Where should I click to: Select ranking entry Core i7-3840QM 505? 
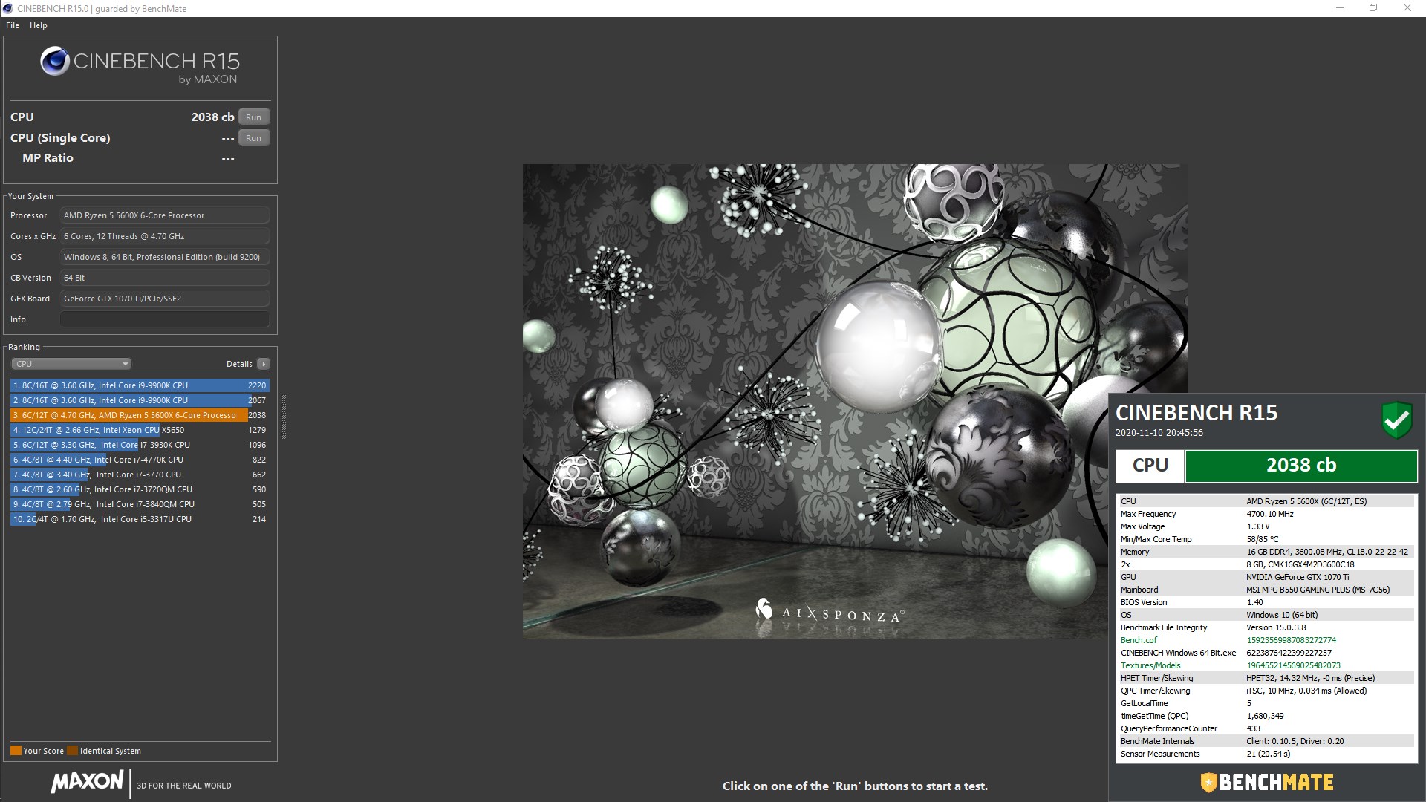140,504
